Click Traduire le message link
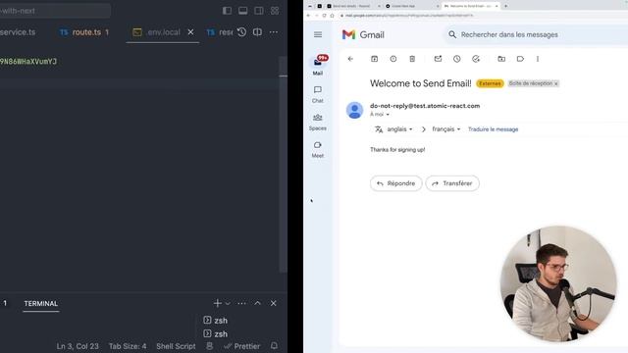 (x=493, y=129)
